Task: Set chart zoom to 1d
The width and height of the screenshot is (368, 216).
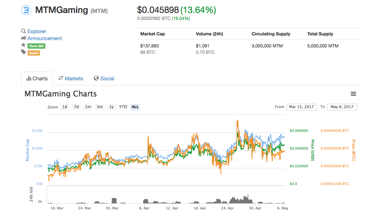Action: [x=65, y=107]
